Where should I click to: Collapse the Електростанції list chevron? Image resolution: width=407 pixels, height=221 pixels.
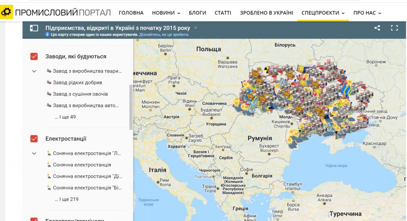34,154
